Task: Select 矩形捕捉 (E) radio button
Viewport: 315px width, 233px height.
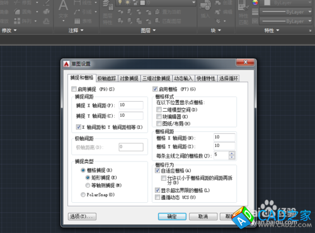Action: (88, 178)
